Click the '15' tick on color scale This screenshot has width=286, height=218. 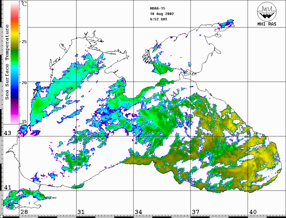pos(24,121)
